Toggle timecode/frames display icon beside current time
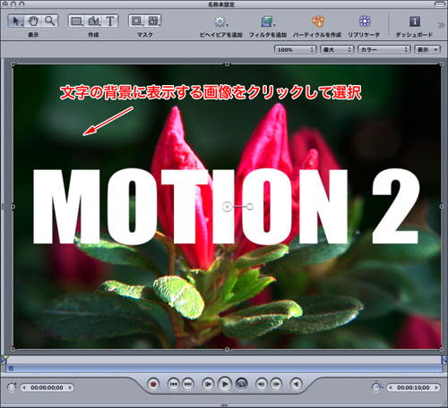448x408 pixels. point(12,387)
